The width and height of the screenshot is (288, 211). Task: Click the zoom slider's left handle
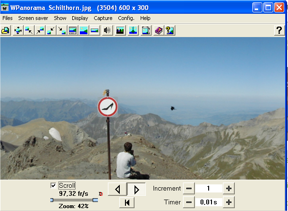click(x=52, y=200)
